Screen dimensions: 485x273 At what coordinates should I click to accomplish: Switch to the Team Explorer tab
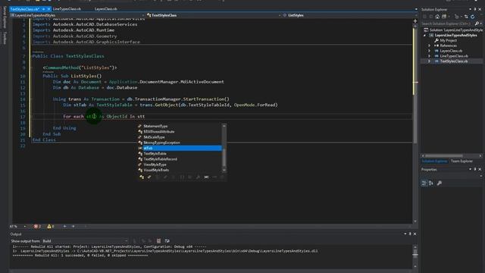pyautogui.click(x=462, y=161)
